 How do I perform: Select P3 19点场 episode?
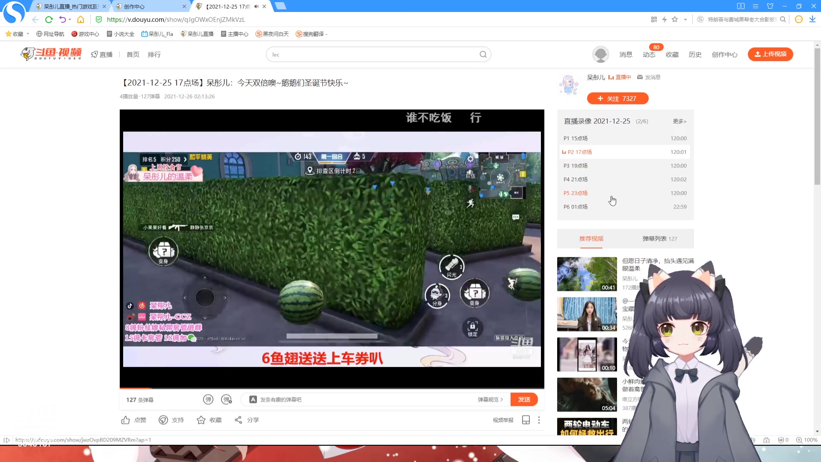pos(625,166)
